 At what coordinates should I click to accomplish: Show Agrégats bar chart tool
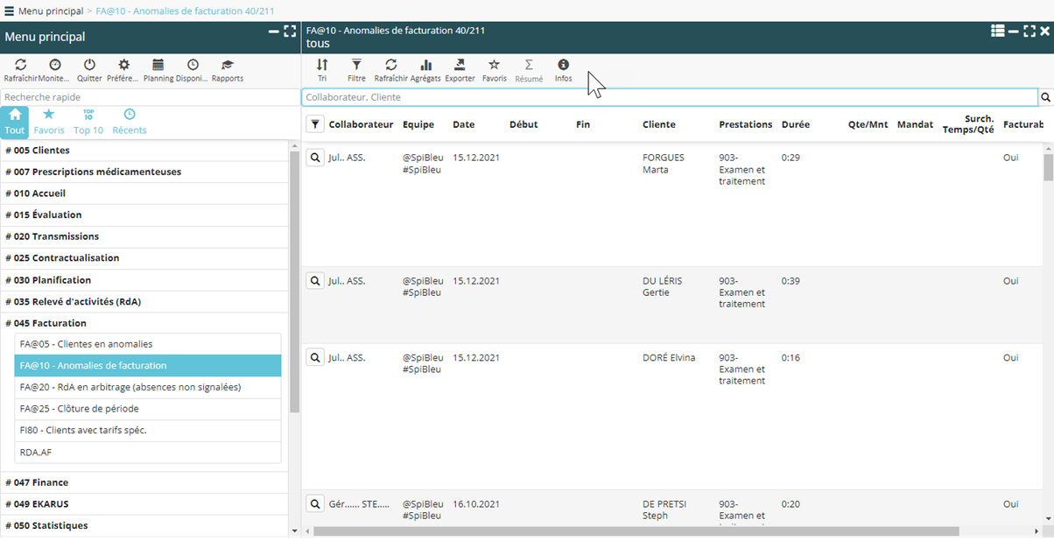click(x=425, y=66)
